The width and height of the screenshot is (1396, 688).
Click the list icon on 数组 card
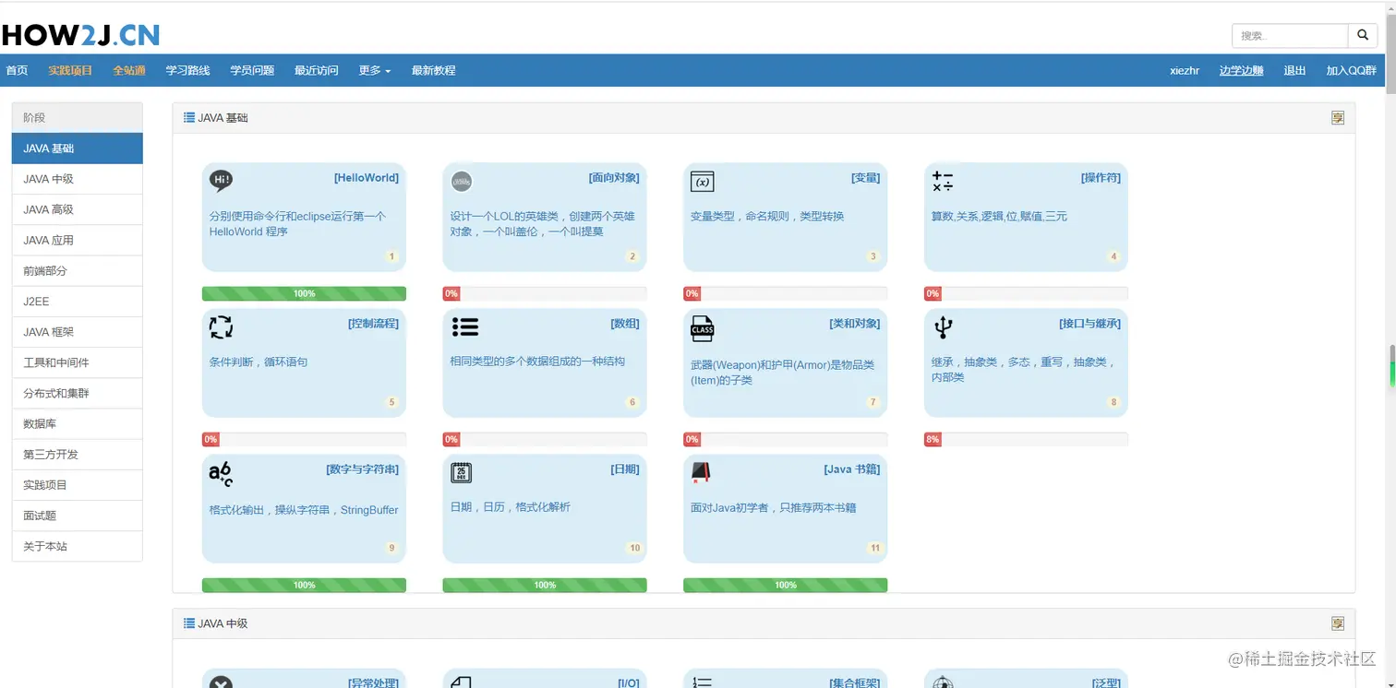pyautogui.click(x=464, y=326)
